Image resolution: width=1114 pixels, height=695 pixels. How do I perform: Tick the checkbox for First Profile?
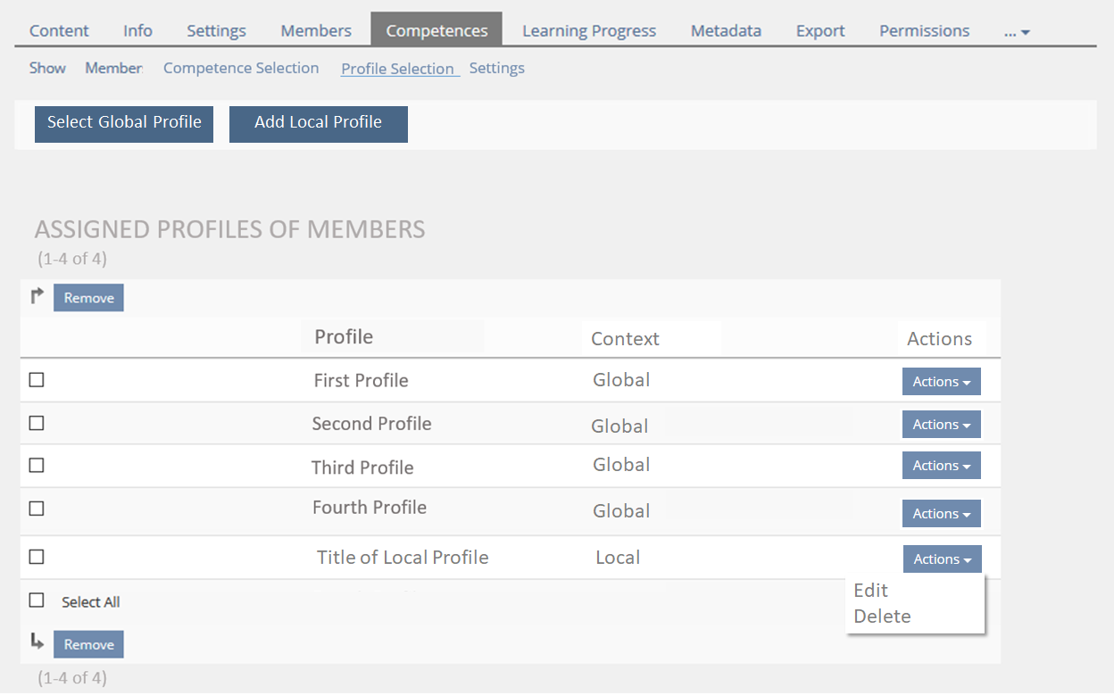coord(37,380)
